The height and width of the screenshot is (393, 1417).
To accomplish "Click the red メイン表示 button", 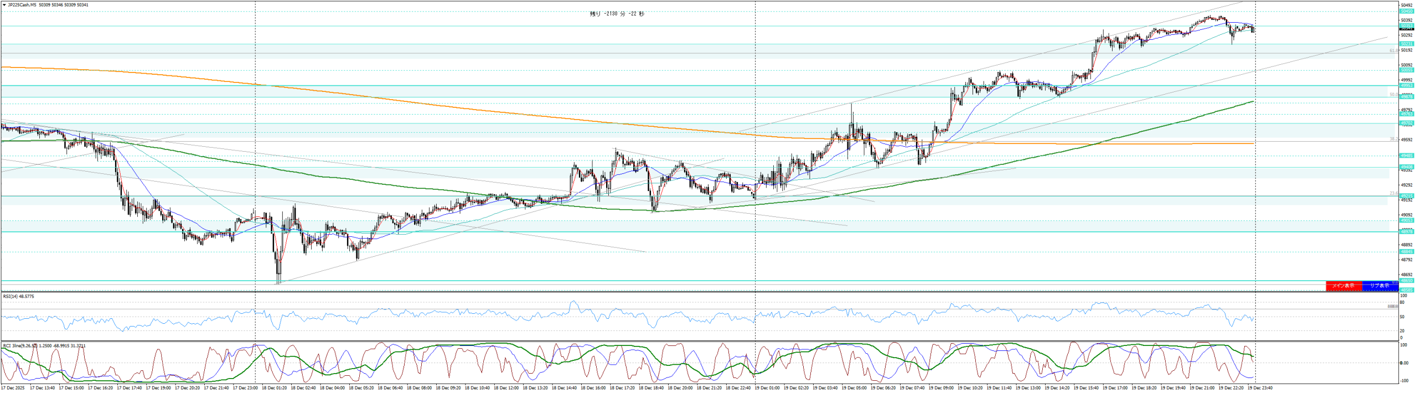I will point(1343,286).
